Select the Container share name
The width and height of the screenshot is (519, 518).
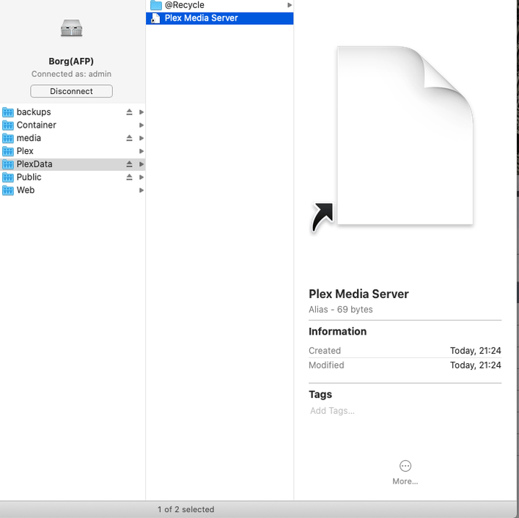(x=37, y=125)
